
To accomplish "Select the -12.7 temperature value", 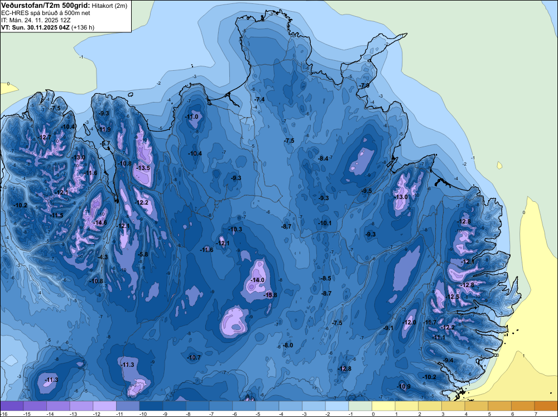I will (x=45, y=137).
